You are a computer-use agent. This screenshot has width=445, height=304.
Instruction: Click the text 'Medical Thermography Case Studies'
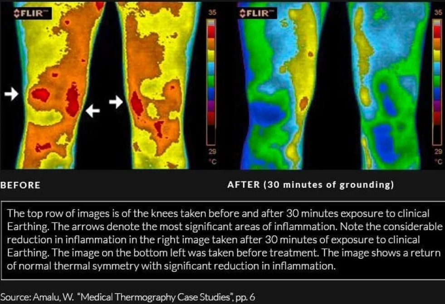coord(156,297)
